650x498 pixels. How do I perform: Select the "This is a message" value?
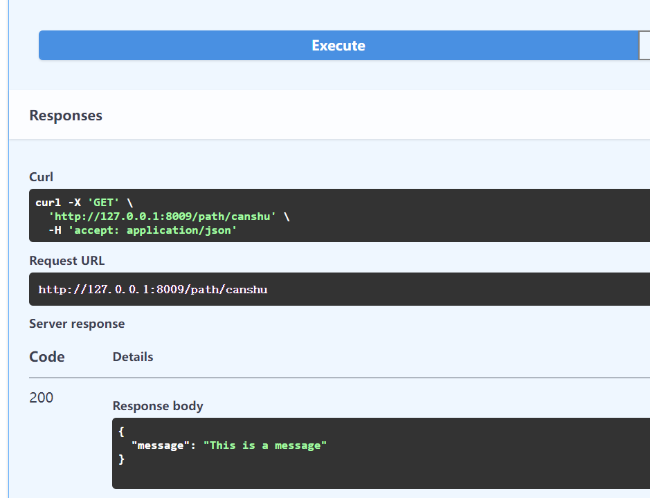pos(265,445)
